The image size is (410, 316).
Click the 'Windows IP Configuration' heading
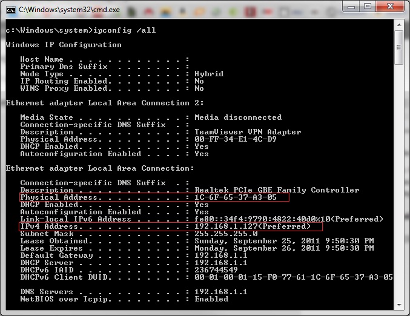(x=64, y=45)
